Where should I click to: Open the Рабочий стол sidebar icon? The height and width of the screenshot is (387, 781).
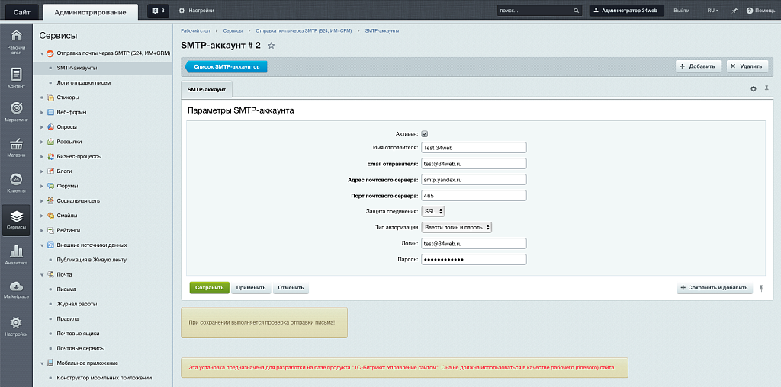coord(16,42)
